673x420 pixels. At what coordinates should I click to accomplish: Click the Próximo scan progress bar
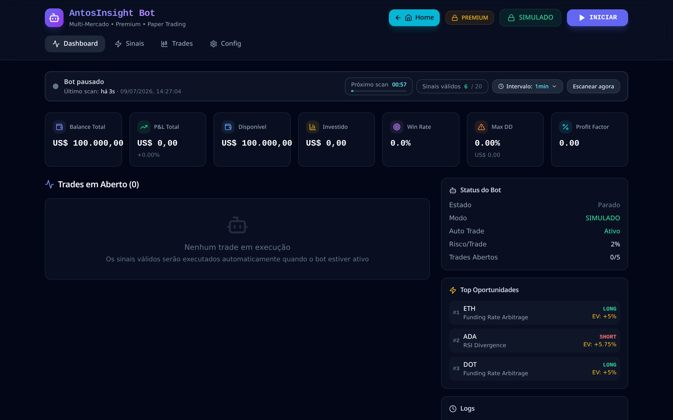click(379, 91)
